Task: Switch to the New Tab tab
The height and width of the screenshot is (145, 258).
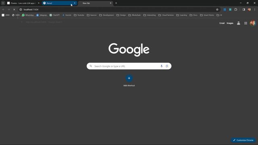Action: pos(96,3)
